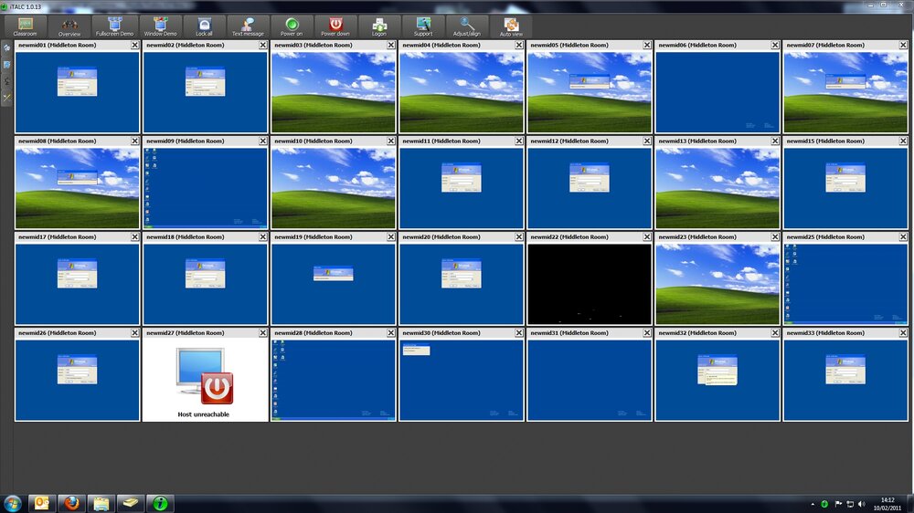Select newmid32 client screen thumbnail
This screenshot has height=513, width=914.
(x=717, y=381)
